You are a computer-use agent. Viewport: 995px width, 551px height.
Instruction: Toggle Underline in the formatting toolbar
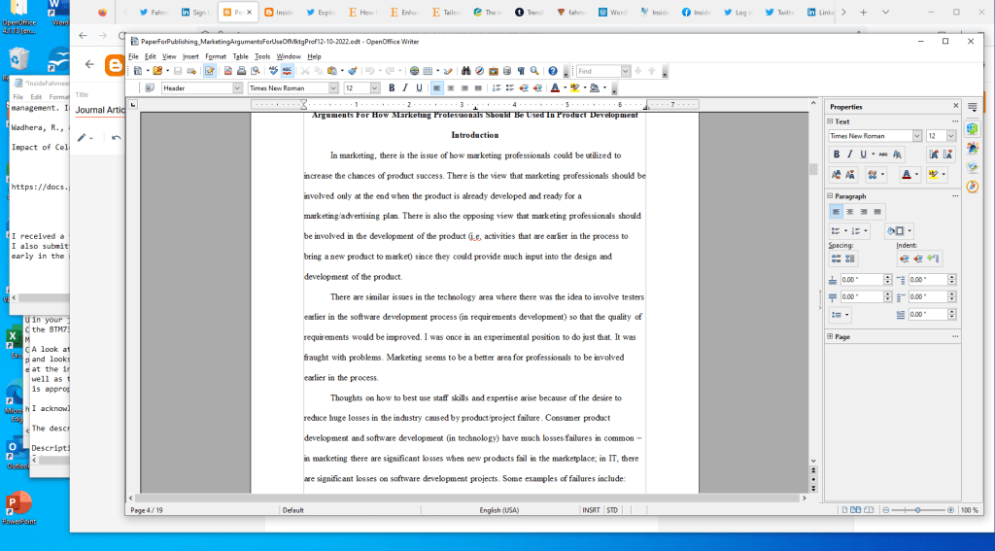pyautogui.click(x=419, y=88)
